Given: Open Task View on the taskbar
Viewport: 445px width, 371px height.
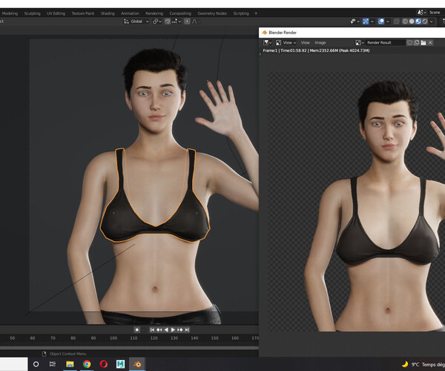Looking at the screenshot, I should point(53,364).
